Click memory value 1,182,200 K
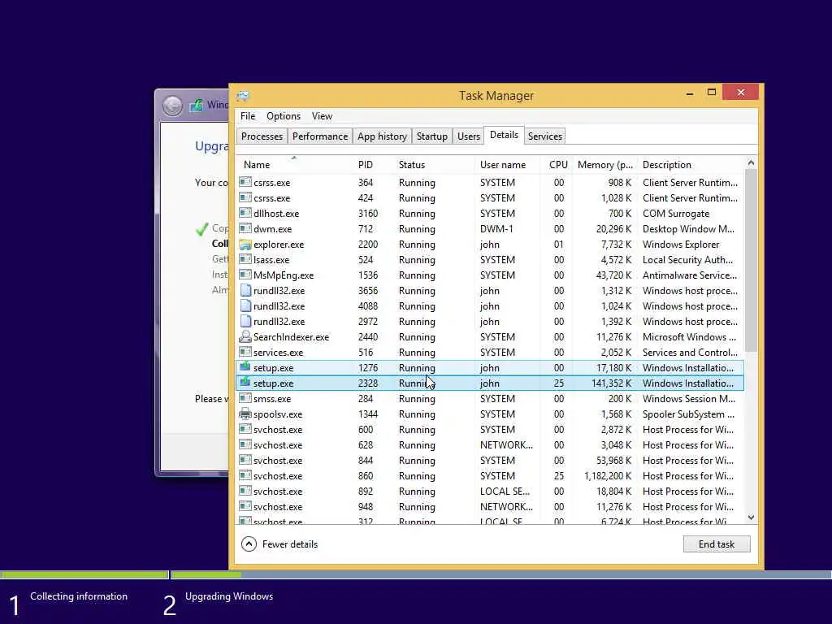Viewport: 832px width, 624px height. (x=608, y=476)
